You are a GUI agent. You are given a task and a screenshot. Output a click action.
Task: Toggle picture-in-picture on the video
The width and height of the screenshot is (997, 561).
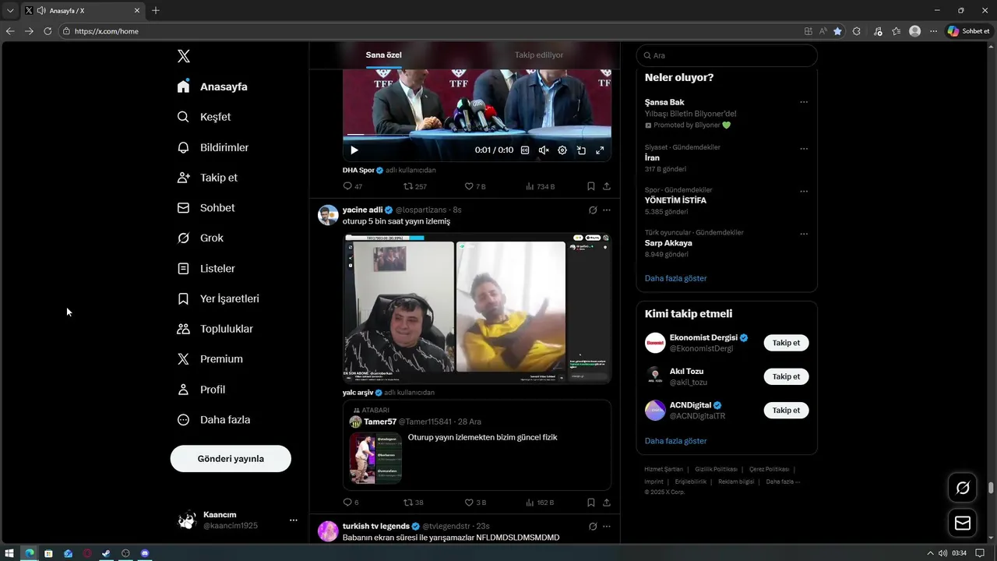[x=581, y=150]
